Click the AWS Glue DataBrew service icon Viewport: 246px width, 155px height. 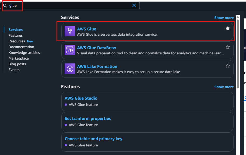[x=70, y=50]
